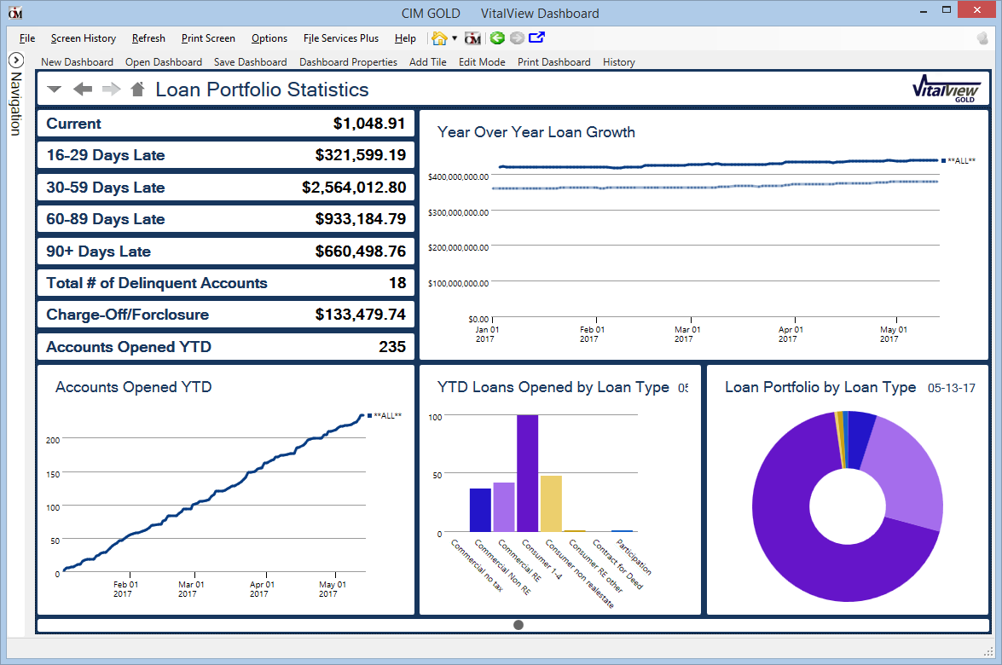Open the dashboard title dropdown triangle

pyautogui.click(x=55, y=90)
